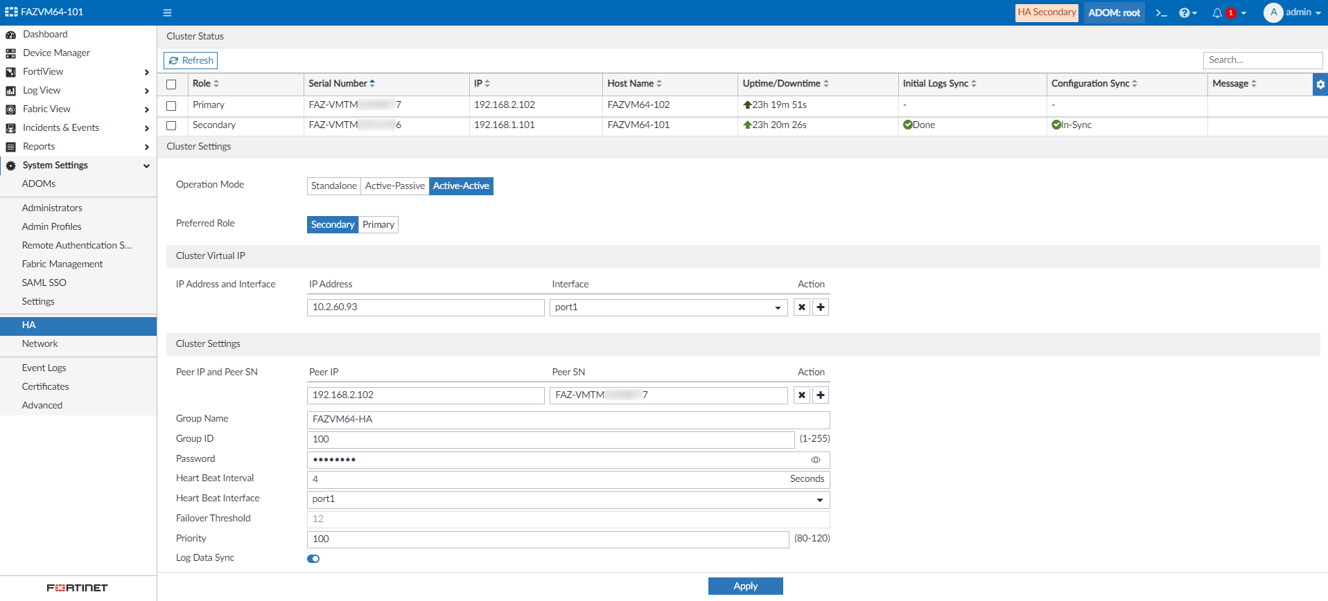Open the Device Manager menu item

tap(56, 53)
